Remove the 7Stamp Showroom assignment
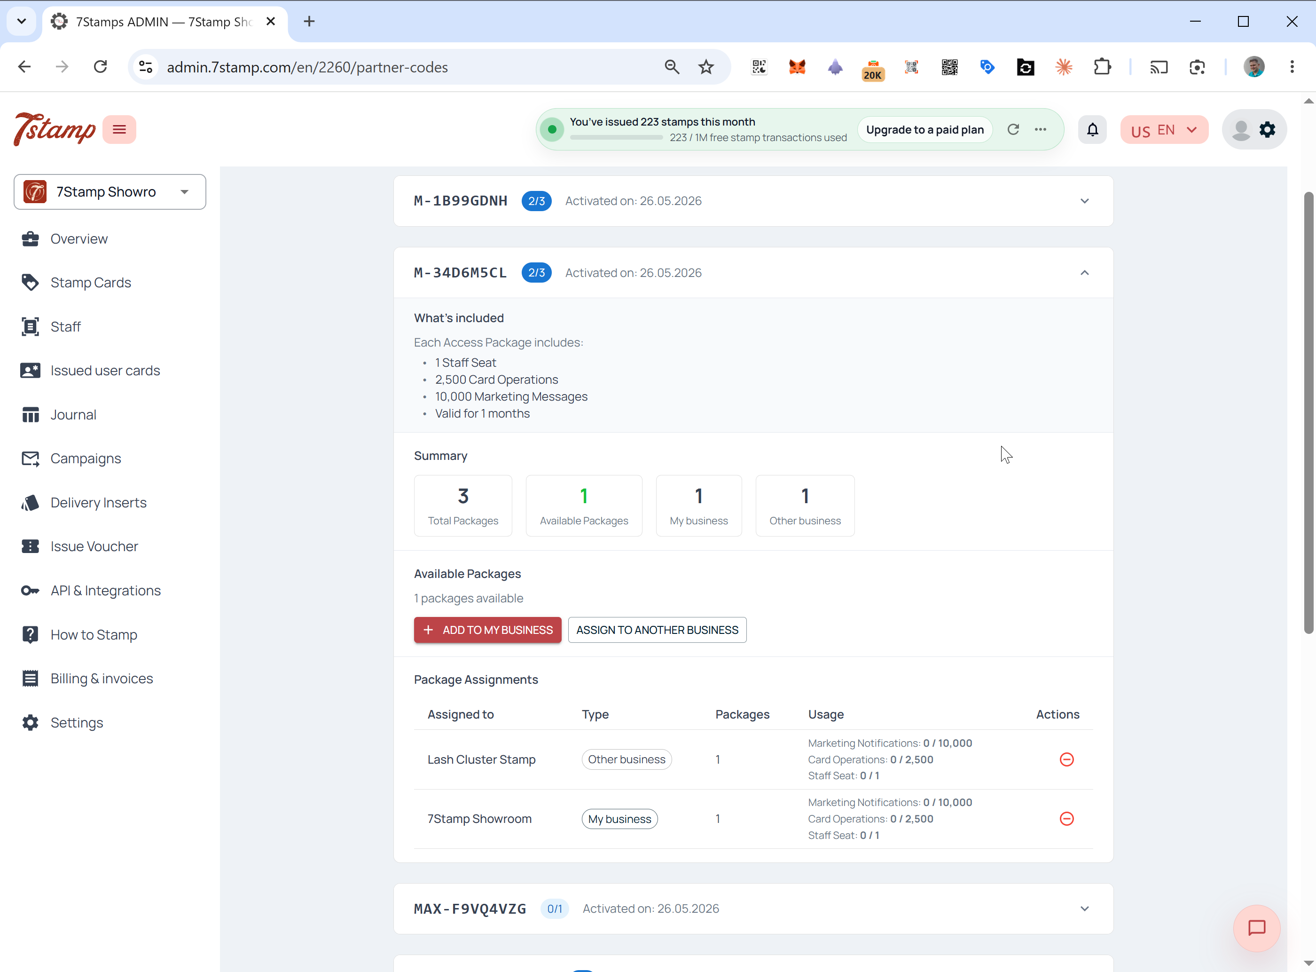 tap(1067, 818)
